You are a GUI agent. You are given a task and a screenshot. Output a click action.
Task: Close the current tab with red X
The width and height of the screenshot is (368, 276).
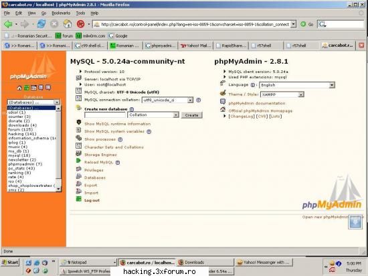click(361, 46)
